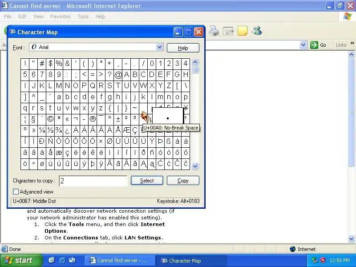Open the File menu in Internet Explorer

(x=8, y=16)
